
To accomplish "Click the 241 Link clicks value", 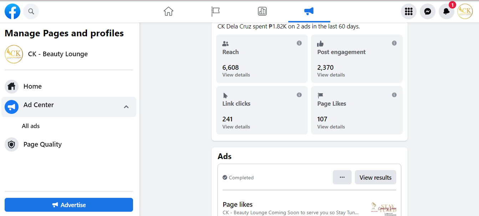I will pos(228,119).
